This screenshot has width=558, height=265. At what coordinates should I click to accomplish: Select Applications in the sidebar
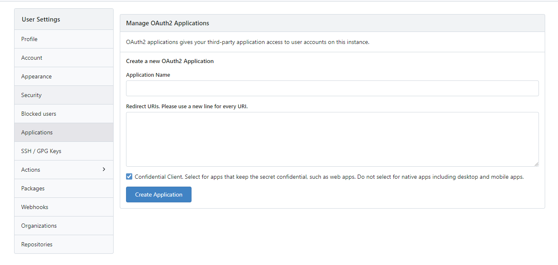37,132
